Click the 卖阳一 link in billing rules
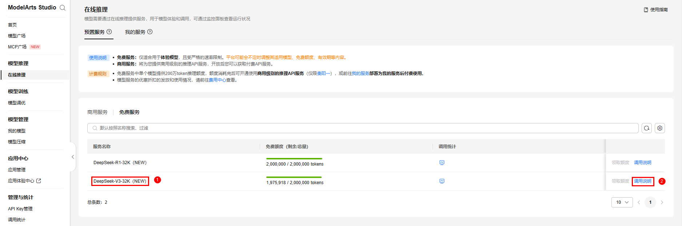Screen dimensions: 682x226 pos(323,74)
